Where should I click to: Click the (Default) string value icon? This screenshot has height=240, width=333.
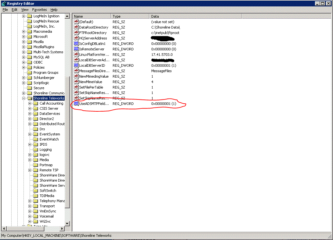76,21
